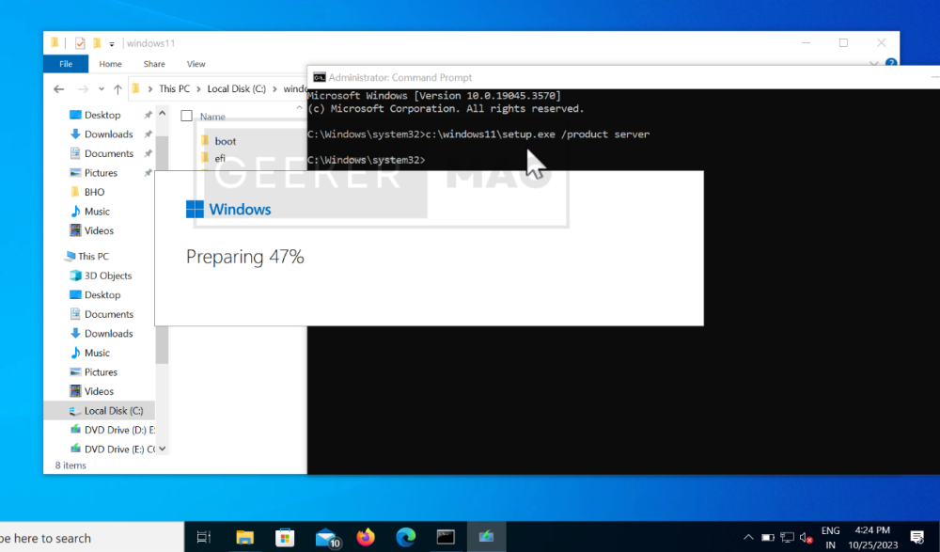Image resolution: width=940 pixels, height=552 pixels.
Task: Open Downloads under This PC
Action: coord(108,333)
